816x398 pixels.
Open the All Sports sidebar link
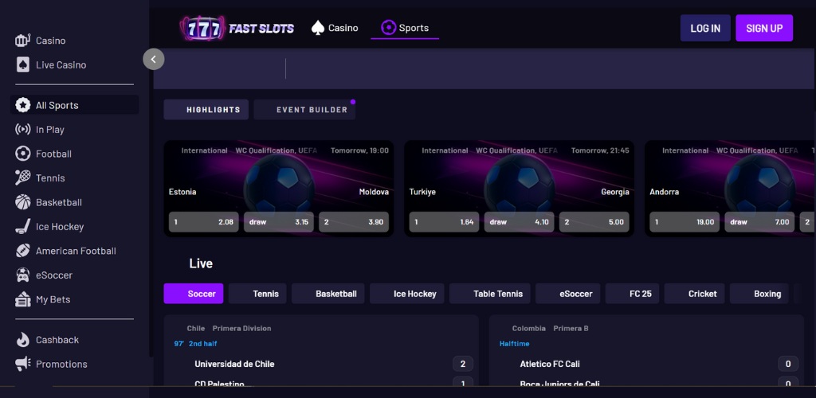click(x=74, y=105)
